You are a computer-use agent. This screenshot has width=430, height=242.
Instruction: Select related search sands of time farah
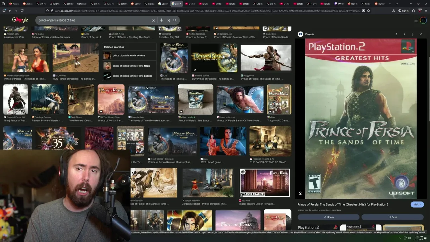click(x=129, y=66)
